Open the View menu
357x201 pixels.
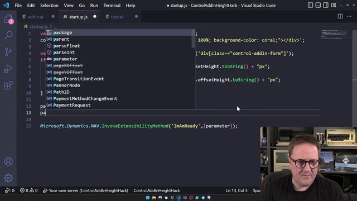click(x=69, y=5)
